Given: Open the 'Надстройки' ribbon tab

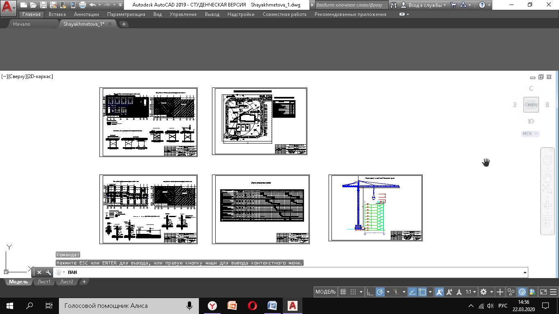Looking at the screenshot, I should pyautogui.click(x=241, y=14).
